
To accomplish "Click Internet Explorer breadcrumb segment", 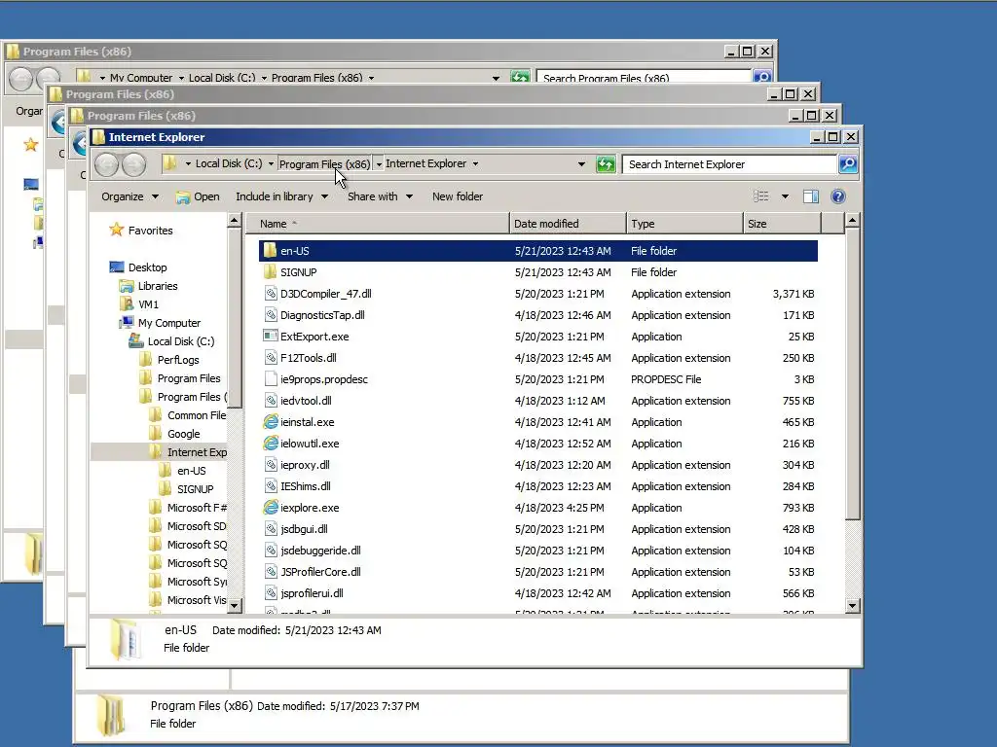I will coord(426,163).
